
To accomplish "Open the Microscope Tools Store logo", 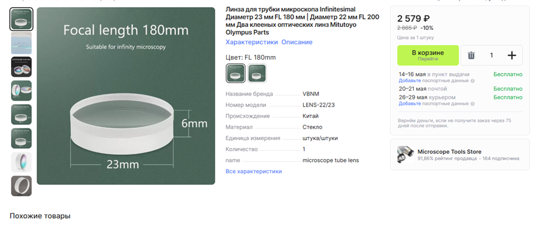I will coord(406,154).
